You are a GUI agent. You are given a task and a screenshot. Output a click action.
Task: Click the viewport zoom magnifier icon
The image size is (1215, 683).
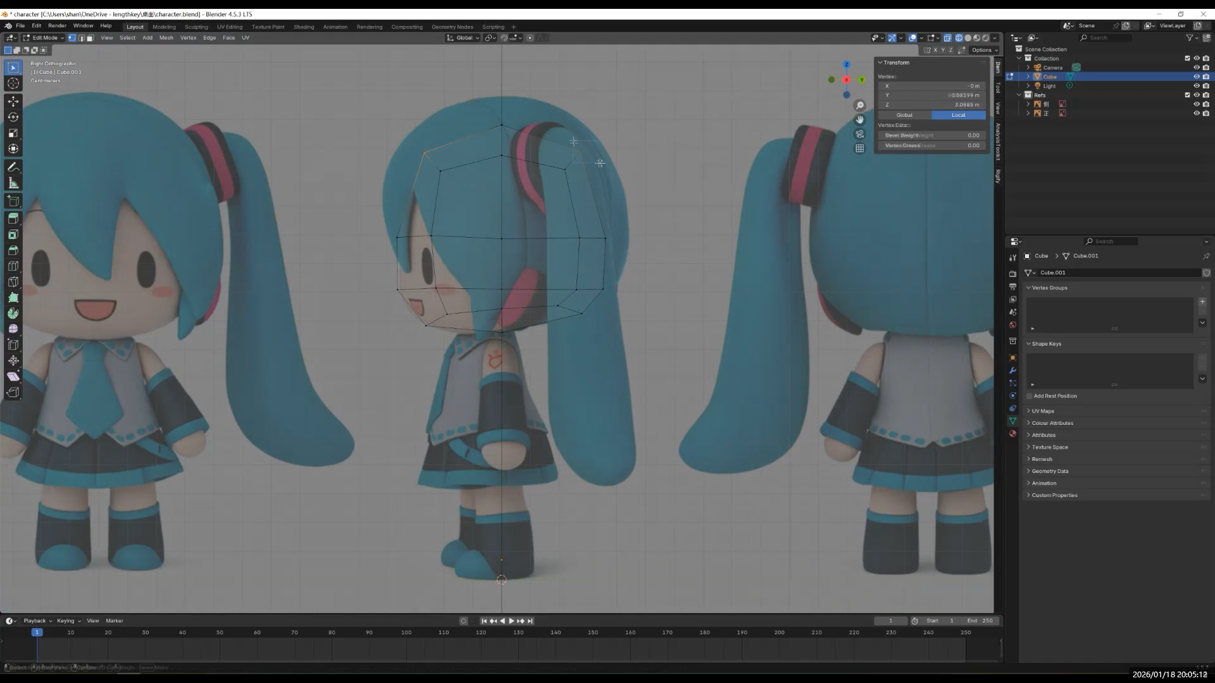[x=859, y=106]
